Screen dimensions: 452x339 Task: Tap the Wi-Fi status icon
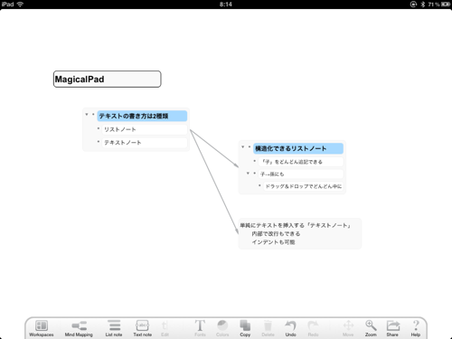point(20,5)
